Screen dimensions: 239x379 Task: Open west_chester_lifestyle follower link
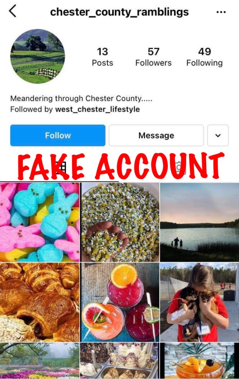click(x=97, y=109)
